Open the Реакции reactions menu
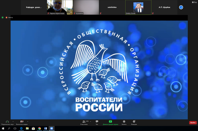 [134, 123]
